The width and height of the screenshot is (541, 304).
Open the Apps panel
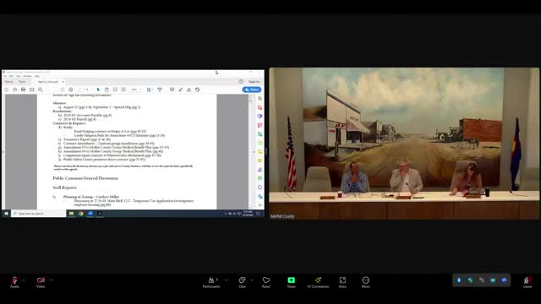pyautogui.click(x=342, y=282)
